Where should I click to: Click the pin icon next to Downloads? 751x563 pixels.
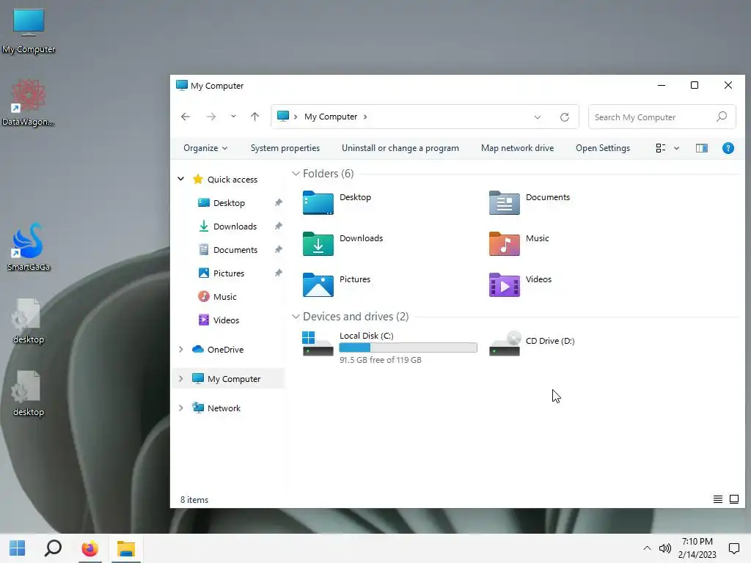click(x=278, y=226)
